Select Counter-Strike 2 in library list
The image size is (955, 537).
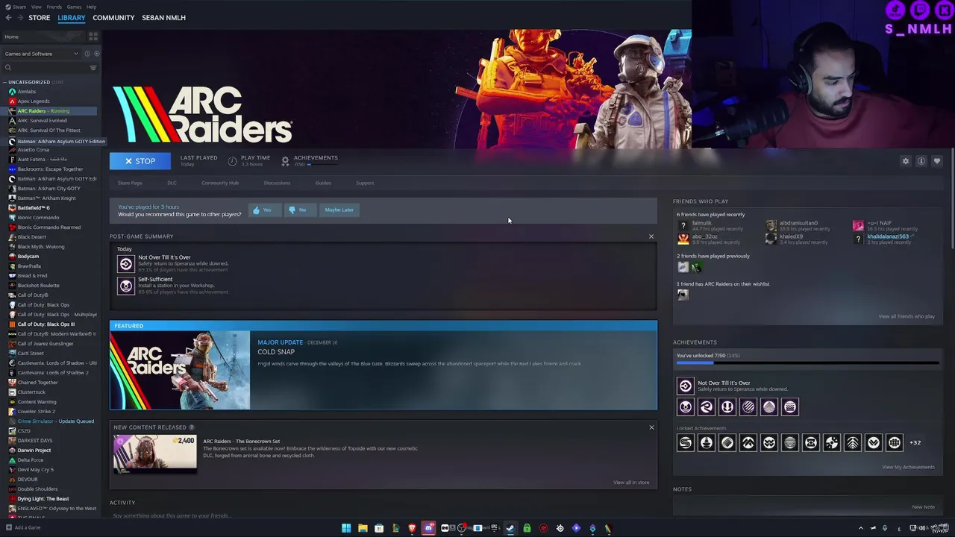pos(36,411)
